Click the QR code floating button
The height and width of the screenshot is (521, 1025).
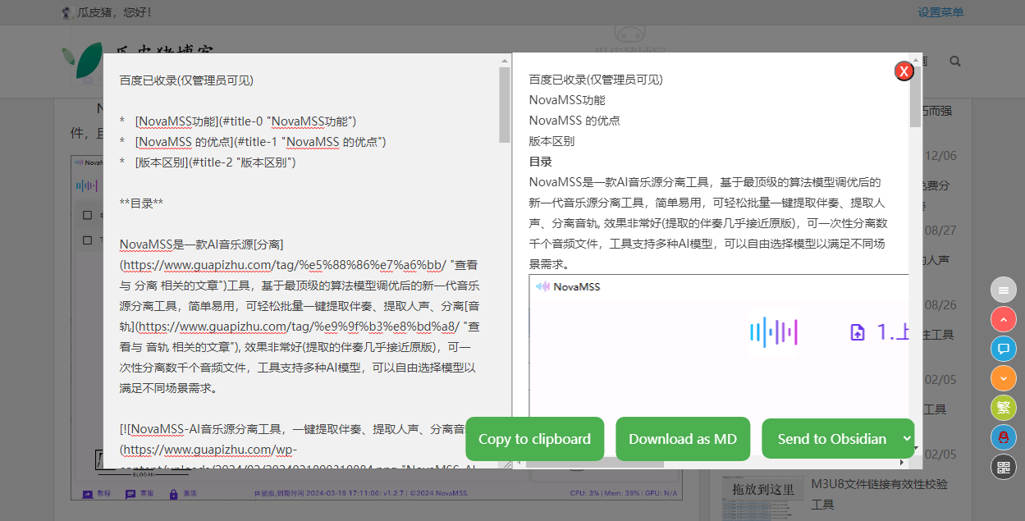point(1004,467)
